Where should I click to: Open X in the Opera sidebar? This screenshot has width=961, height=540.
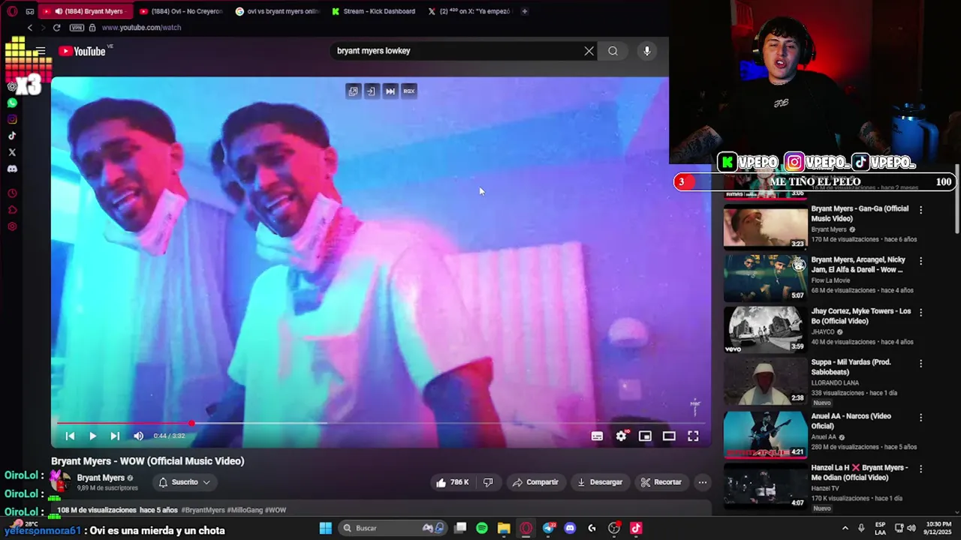(x=12, y=152)
